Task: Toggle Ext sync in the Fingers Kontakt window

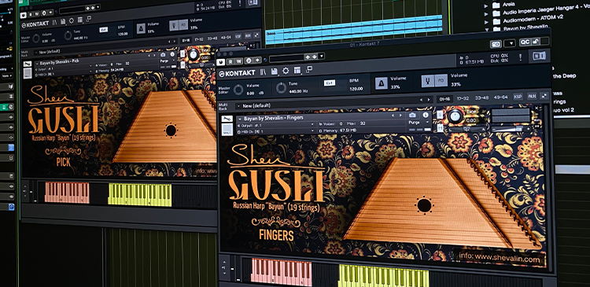Action: point(330,83)
